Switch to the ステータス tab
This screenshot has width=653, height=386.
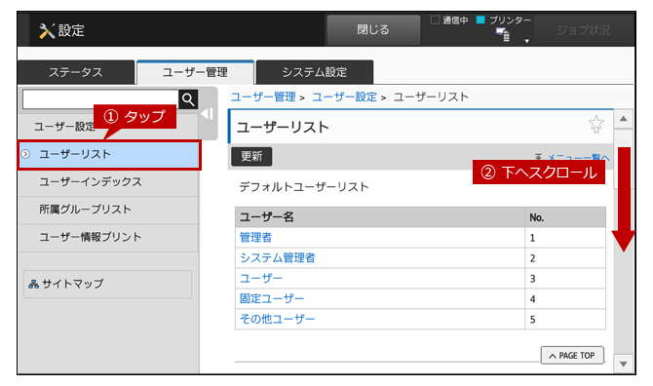(x=76, y=72)
